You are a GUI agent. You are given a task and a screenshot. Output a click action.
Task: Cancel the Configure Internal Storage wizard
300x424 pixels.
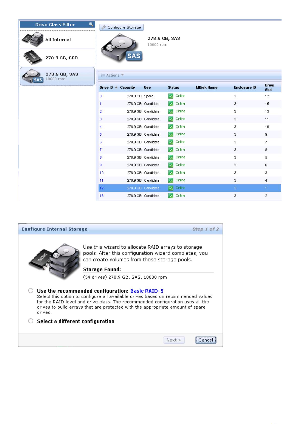pyautogui.click(x=206, y=340)
